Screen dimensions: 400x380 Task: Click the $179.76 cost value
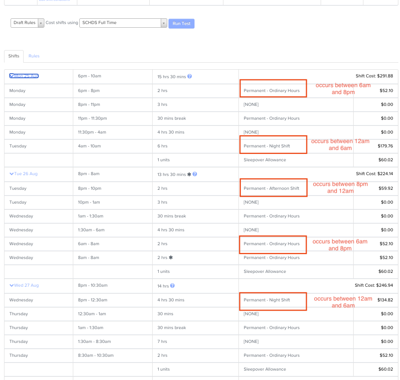click(x=385, y=146)
